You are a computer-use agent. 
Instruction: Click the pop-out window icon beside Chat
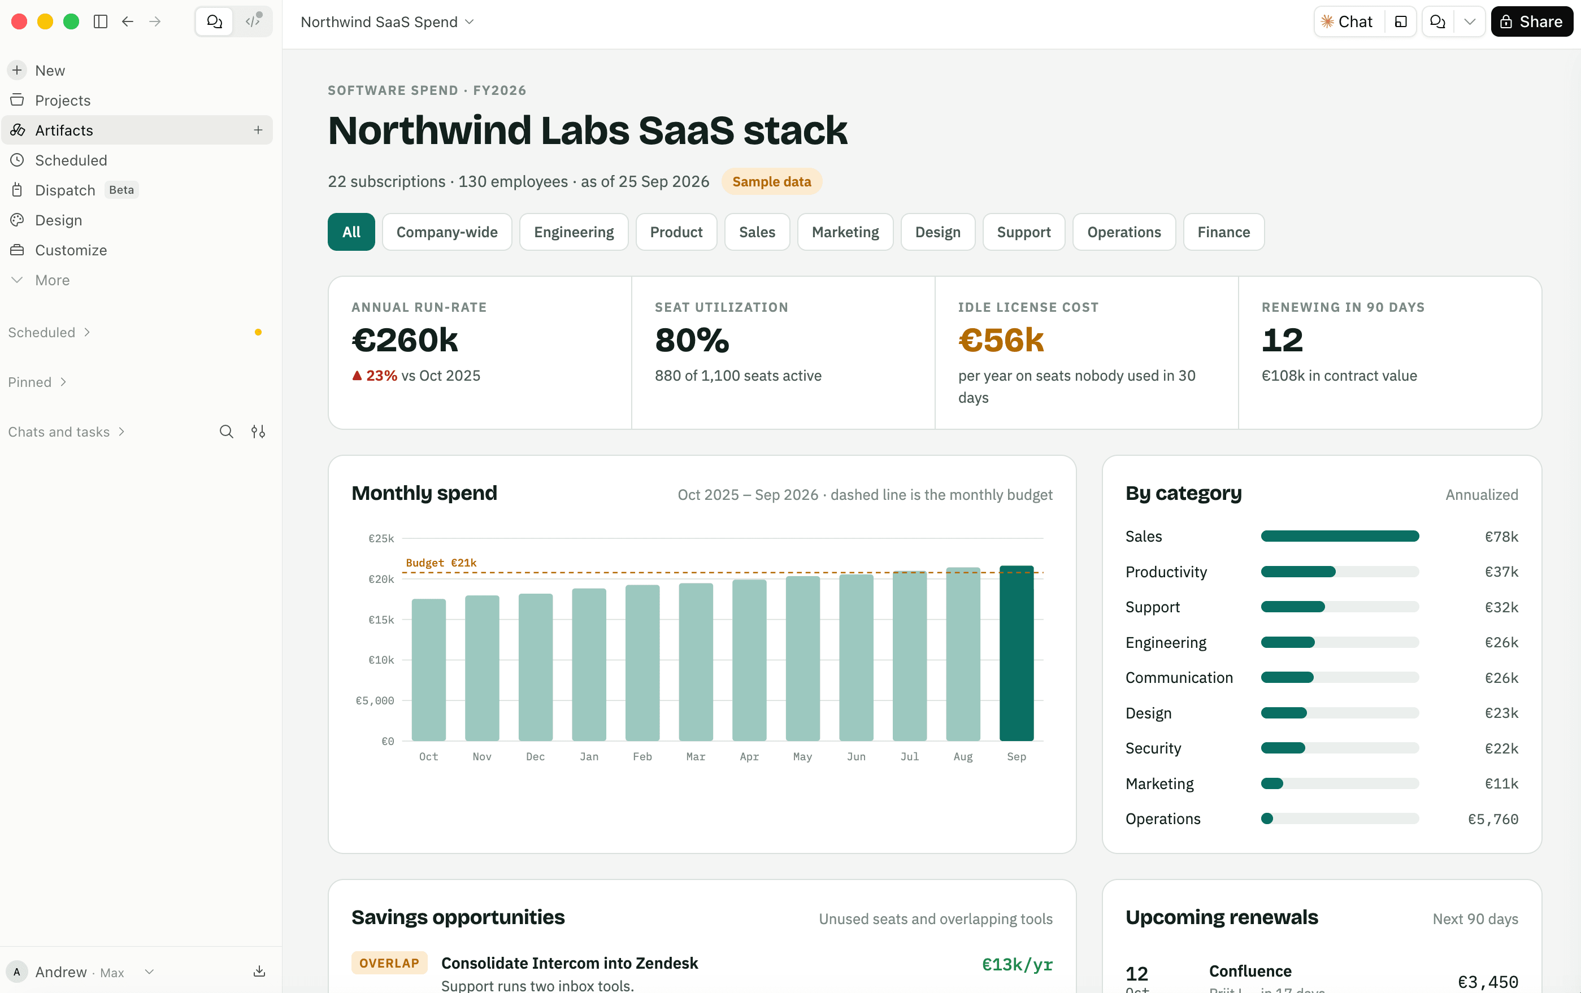pyautogui.click(x=1400, y=21)
